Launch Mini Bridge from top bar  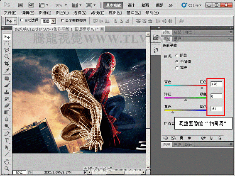pos(31,5)
